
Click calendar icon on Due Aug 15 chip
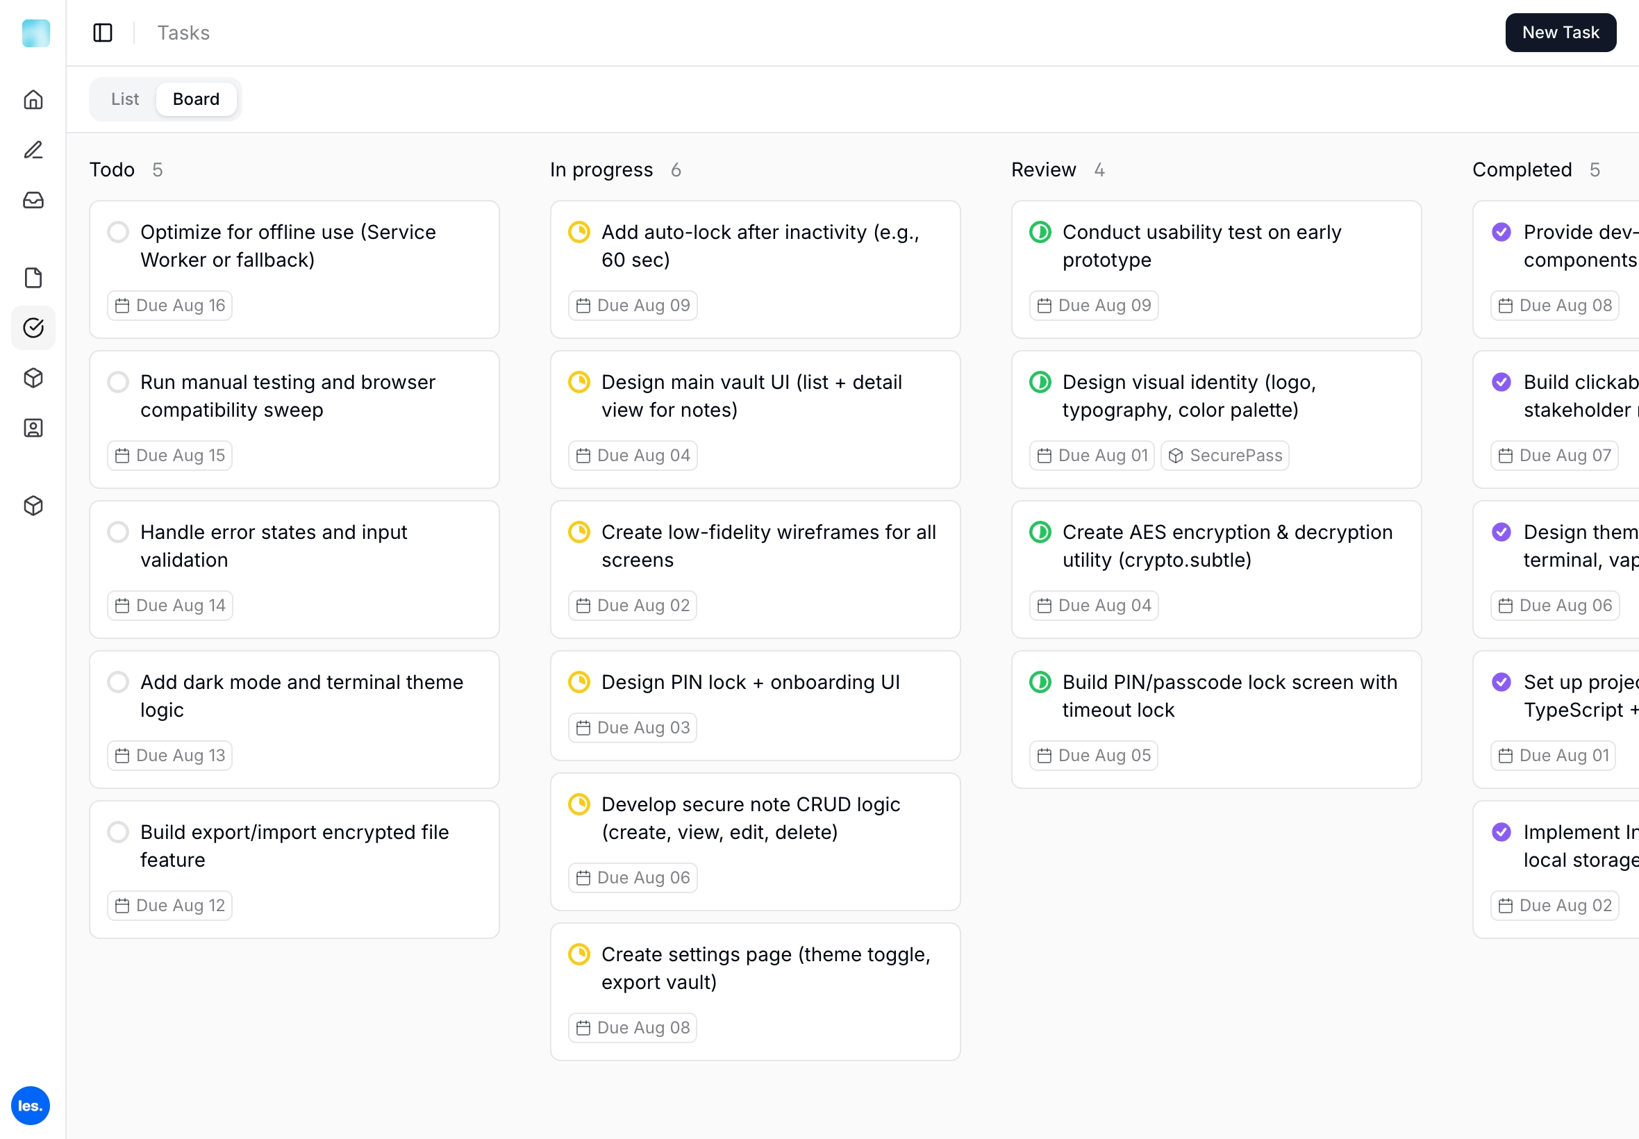(x=122, y=456)
